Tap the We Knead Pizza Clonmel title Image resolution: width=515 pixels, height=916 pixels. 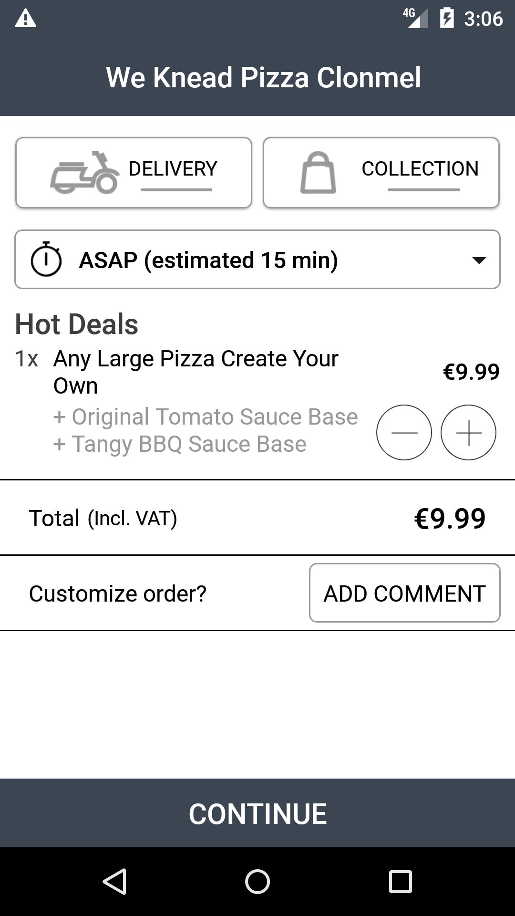pyautogui.click(x=263, y=77)
